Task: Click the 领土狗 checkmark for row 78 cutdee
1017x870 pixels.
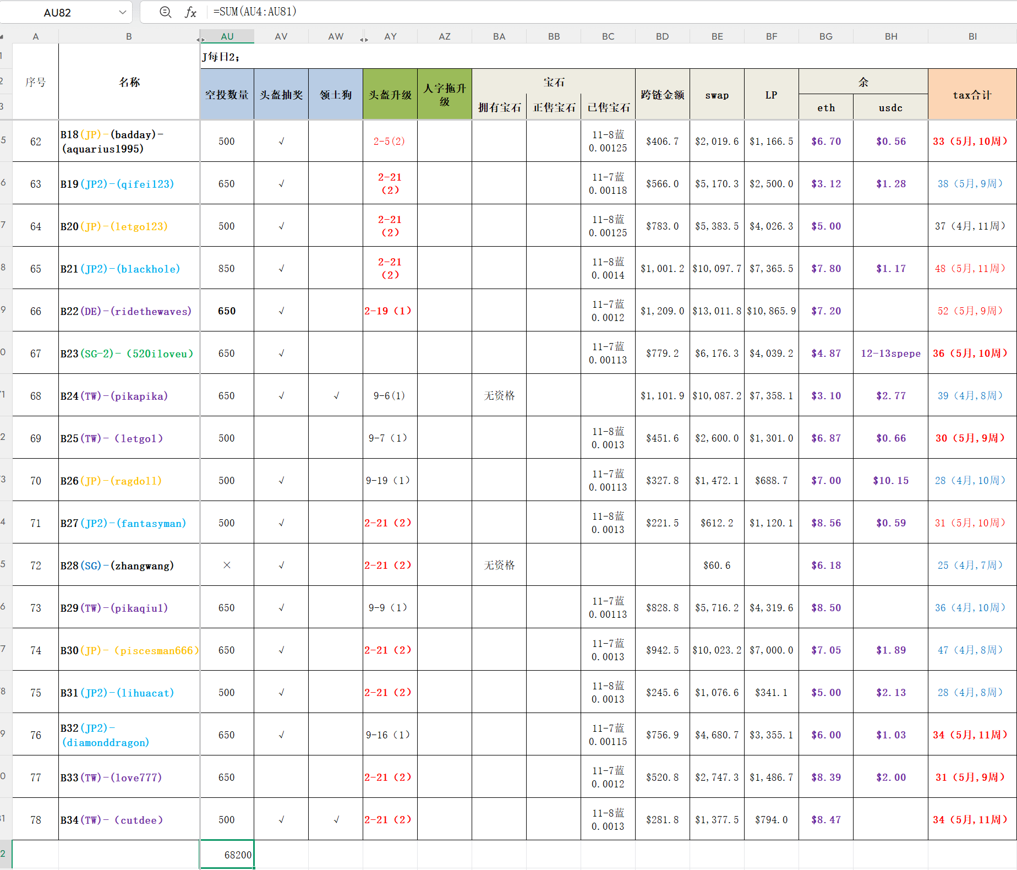Action: 336,820
